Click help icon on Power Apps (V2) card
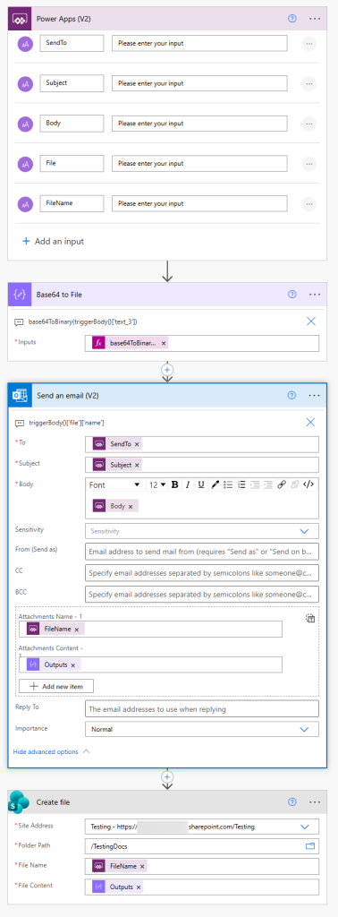 pos(292,19)
